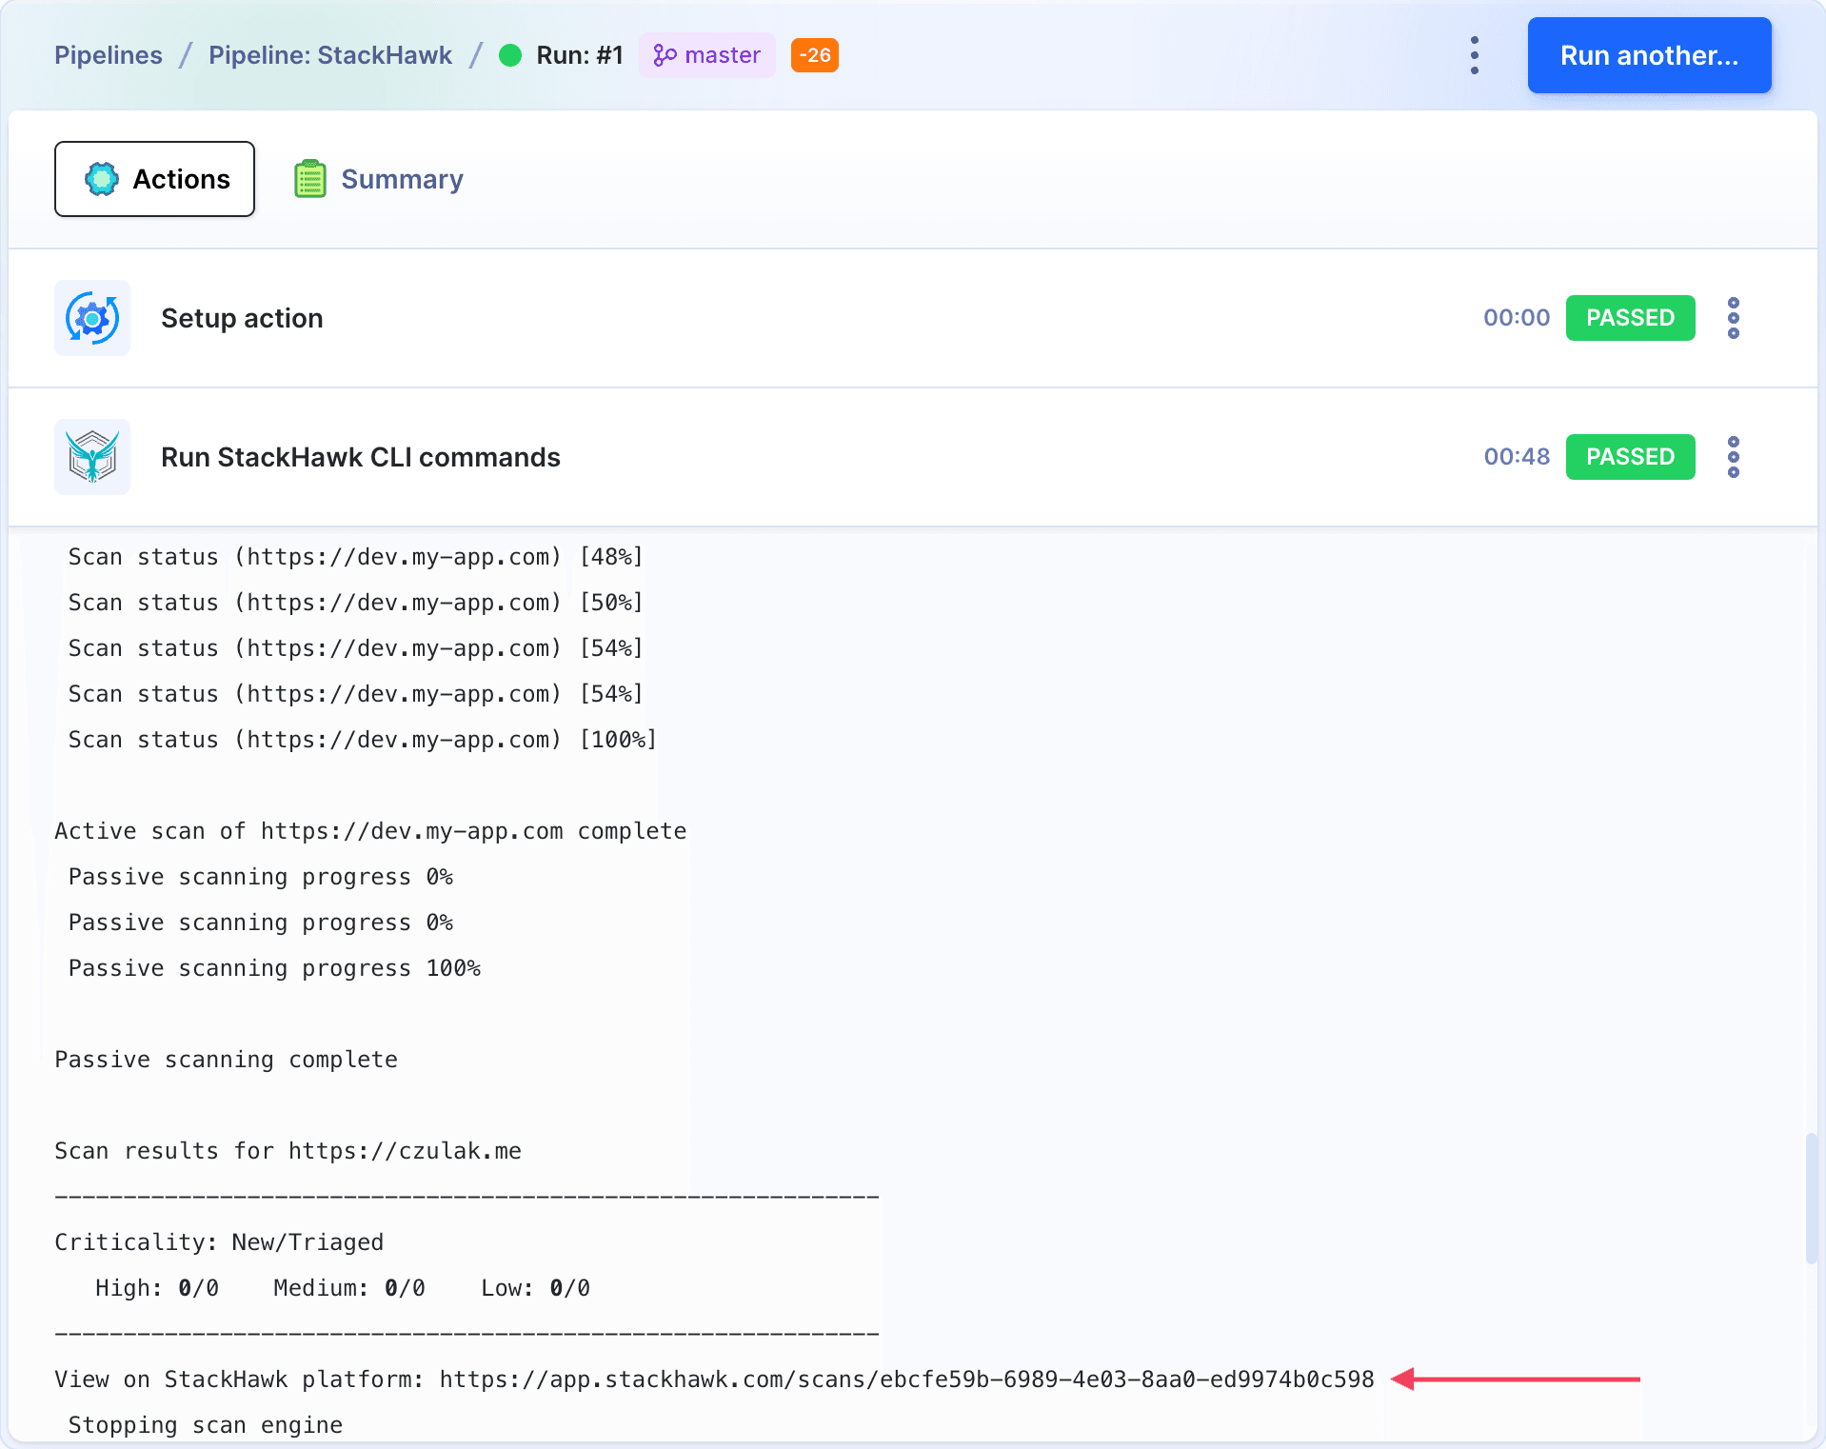Click the 'High: 0/0' value

click(157, 1288)
